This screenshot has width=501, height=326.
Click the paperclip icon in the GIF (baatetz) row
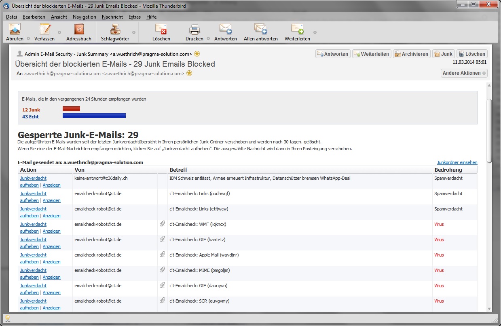[x=162, y=239]
